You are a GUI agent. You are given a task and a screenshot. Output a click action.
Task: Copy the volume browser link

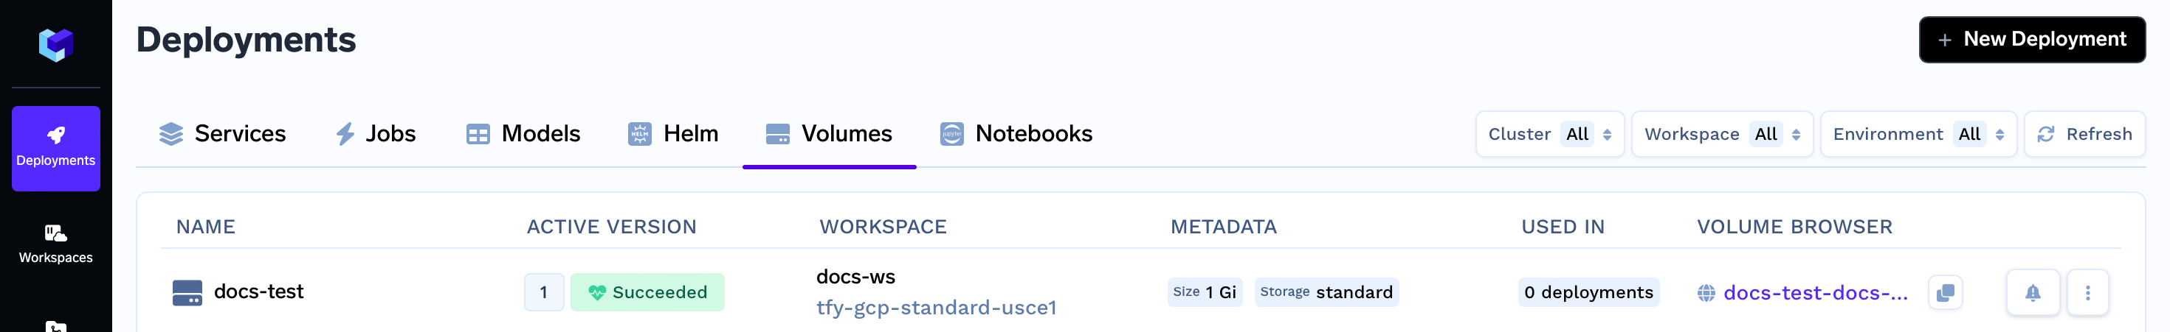pos(1945,292)
